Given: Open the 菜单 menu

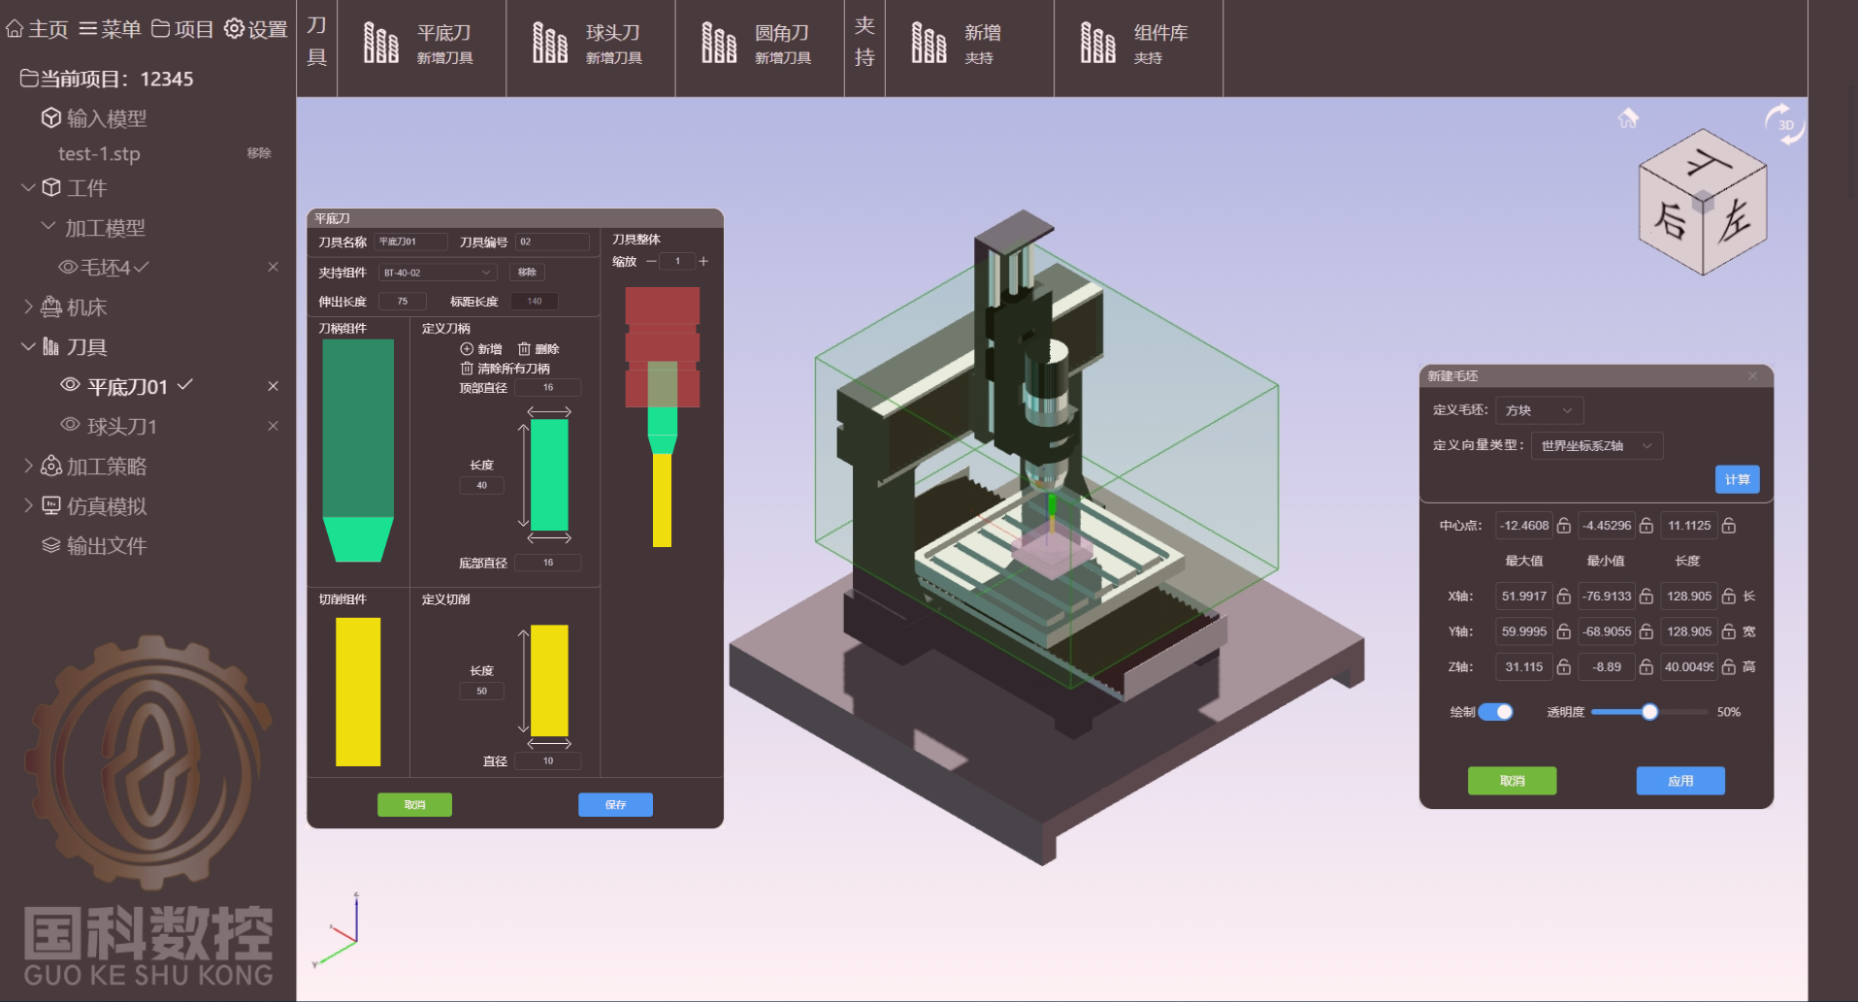Looking at the screenshot, I should 110,29.
